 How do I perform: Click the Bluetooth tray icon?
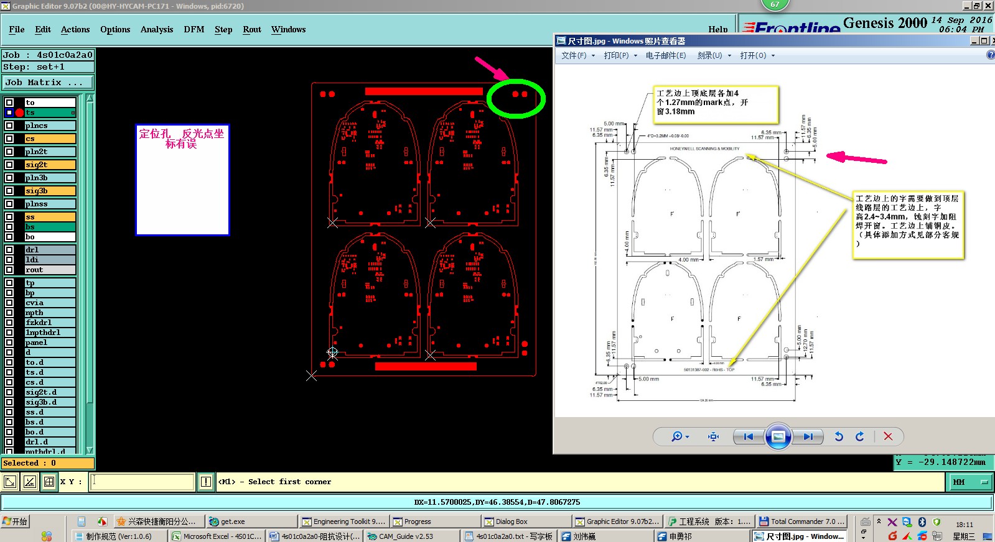point(922,522)
